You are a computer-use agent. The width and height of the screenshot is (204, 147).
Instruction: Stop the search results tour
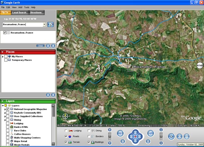point(53,46)
